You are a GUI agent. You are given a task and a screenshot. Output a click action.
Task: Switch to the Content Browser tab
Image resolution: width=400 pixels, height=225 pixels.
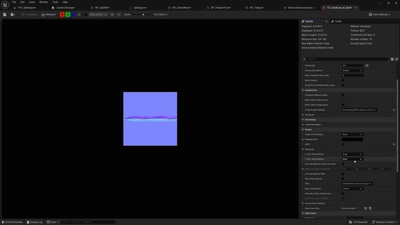(x=65, y=7)
